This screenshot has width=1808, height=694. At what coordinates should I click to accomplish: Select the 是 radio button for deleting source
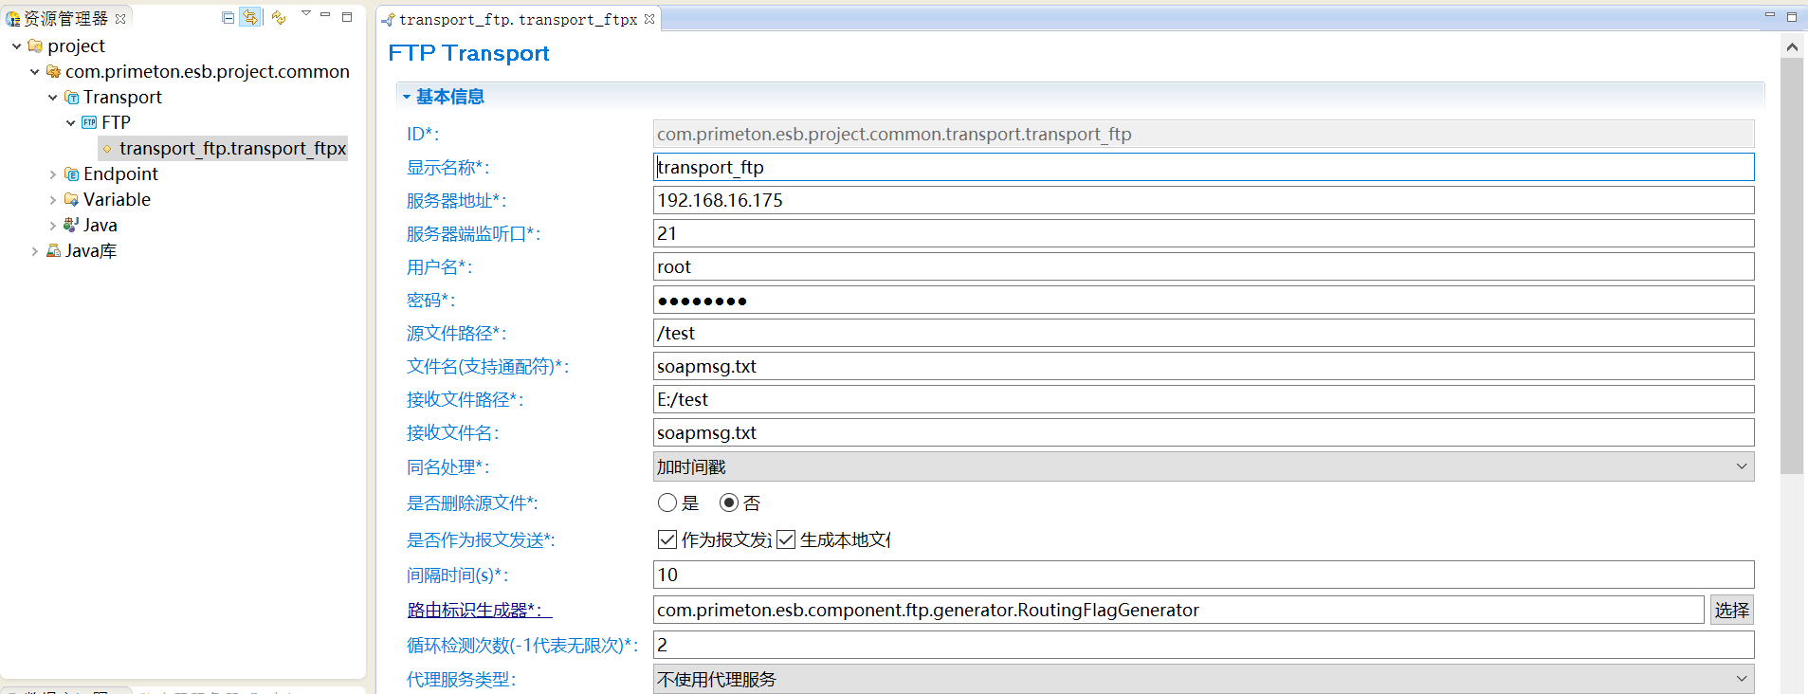tap(667, 502)
